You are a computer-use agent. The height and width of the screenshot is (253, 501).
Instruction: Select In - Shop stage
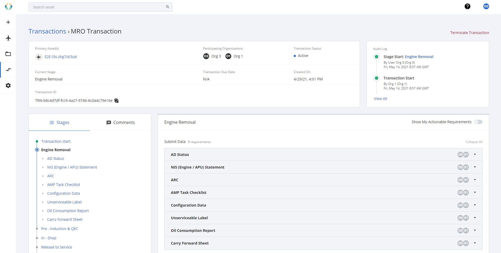point(49,238)
